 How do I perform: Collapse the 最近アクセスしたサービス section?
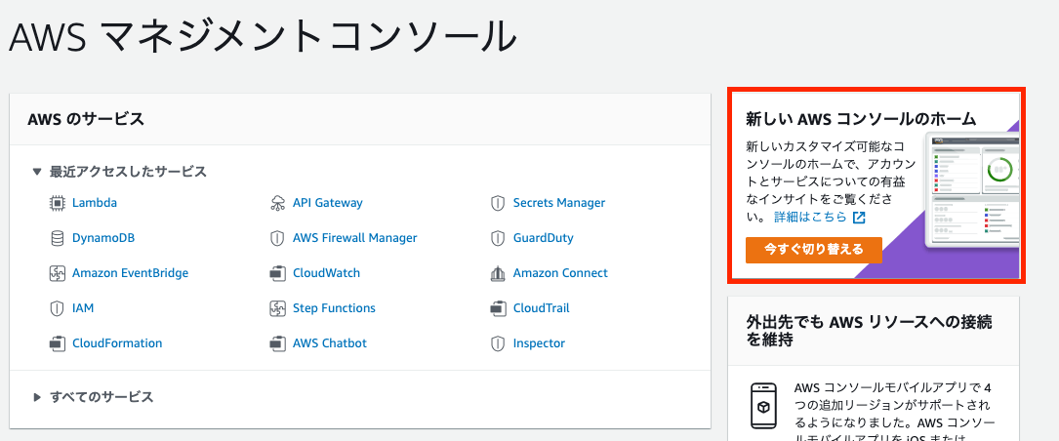37,172
